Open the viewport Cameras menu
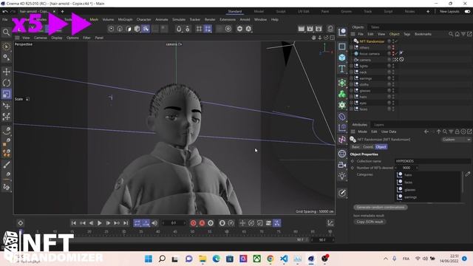 tap(41, 38)
